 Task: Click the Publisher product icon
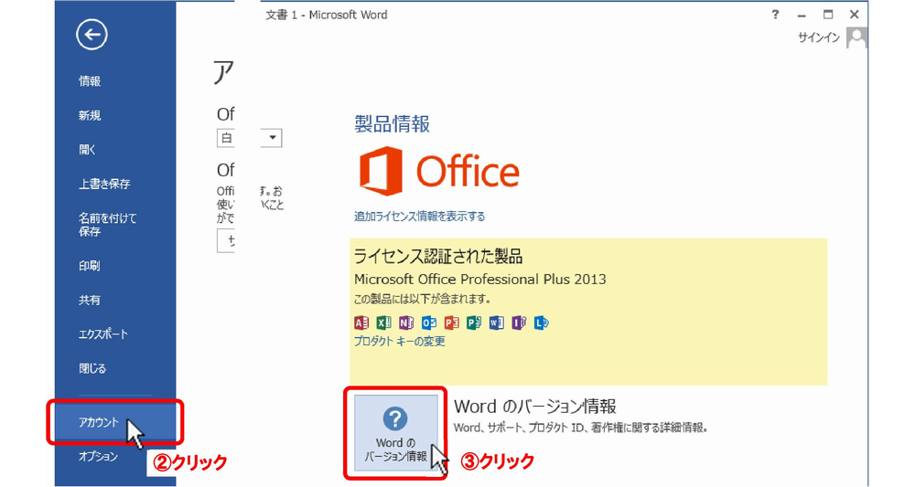pyautogui.click(x=474, y=323)
